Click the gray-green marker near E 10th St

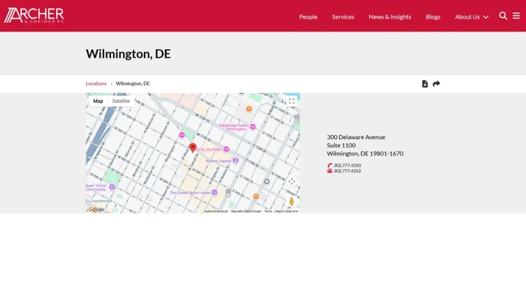(266, 182)
